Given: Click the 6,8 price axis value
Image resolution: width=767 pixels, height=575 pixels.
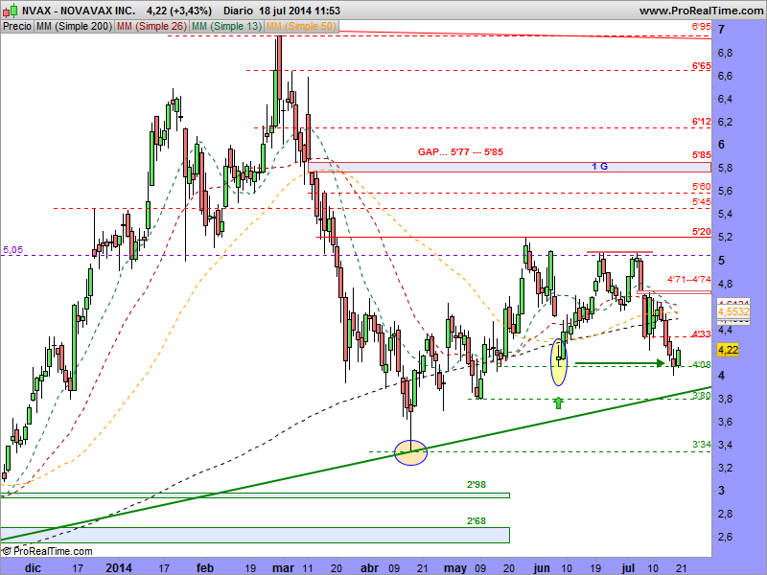Looking at the screenshot, I should click(x=726, y=53).
